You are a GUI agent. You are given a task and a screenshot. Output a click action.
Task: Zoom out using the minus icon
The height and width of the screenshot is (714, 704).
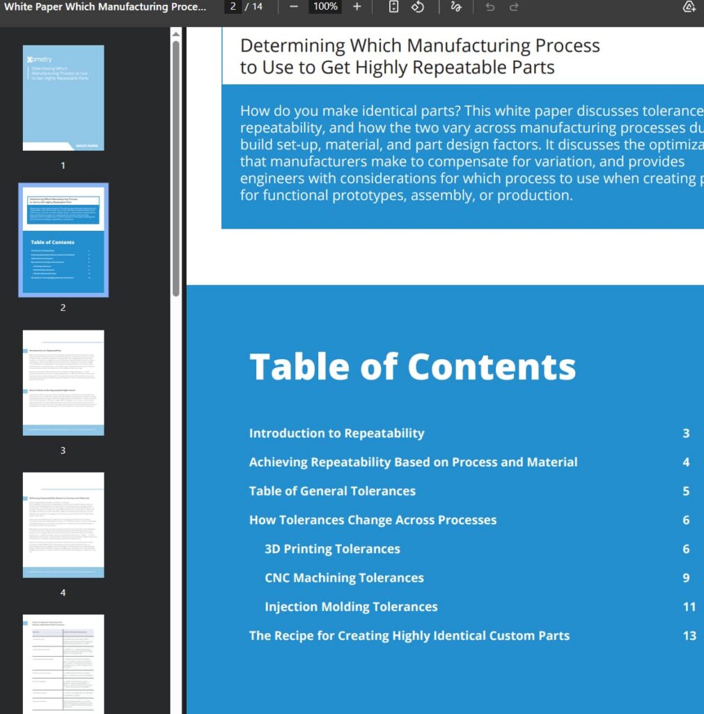(x=294, y=7)
